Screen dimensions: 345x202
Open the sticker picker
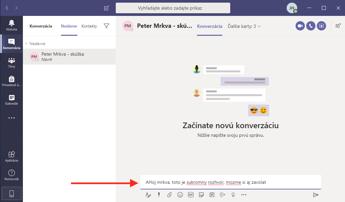coord(201,195)
